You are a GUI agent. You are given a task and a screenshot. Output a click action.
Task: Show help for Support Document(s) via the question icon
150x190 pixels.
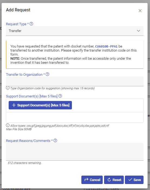point(60,96)
